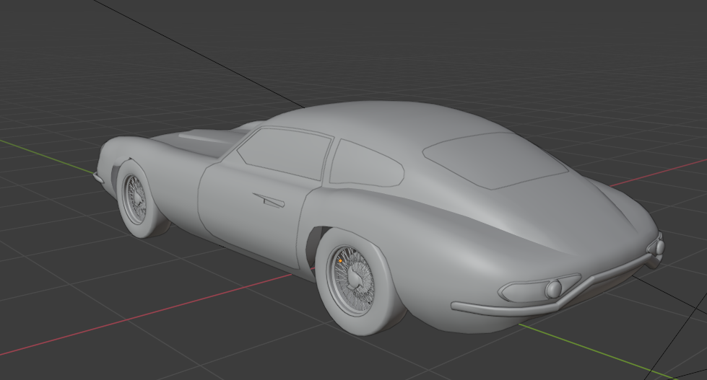Click the orange origin dot on rear wheel

click(x=340, y=261)
